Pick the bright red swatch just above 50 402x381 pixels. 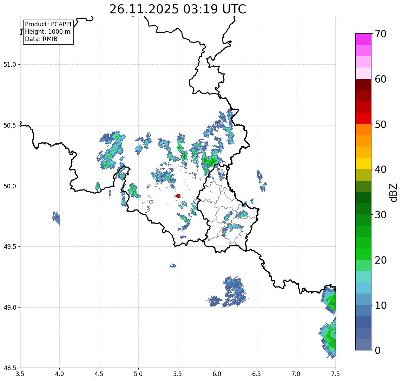pos(363,118)
